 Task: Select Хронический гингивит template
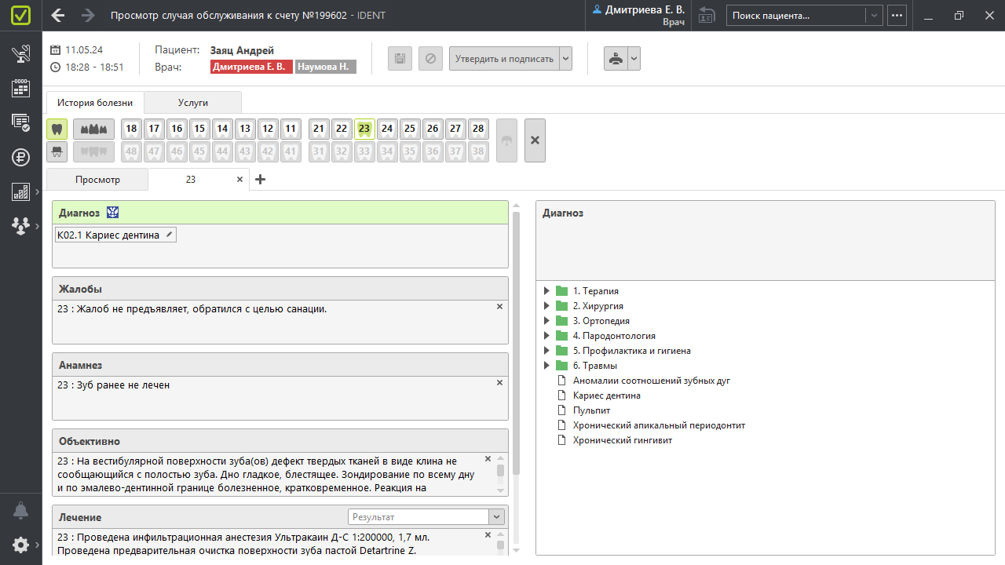click(x=622, y=440)
